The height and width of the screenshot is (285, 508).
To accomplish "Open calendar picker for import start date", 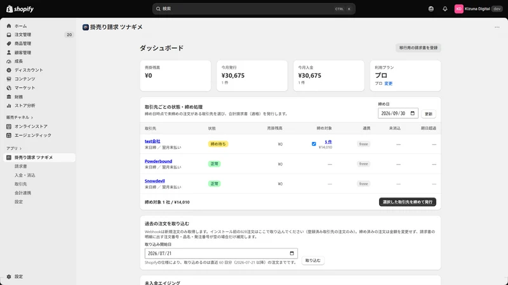I will coord(291,253).
